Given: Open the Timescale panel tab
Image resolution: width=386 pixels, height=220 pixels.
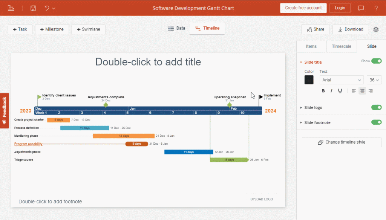Looking at the screenshot, I should 341,46.
